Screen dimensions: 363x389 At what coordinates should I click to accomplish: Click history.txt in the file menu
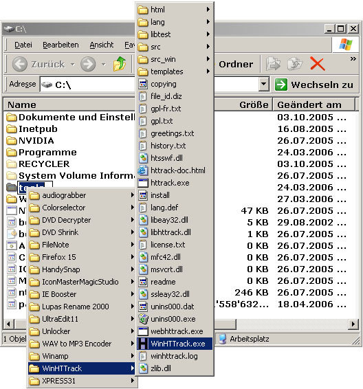pyautogui.click(x=175, y=146)
